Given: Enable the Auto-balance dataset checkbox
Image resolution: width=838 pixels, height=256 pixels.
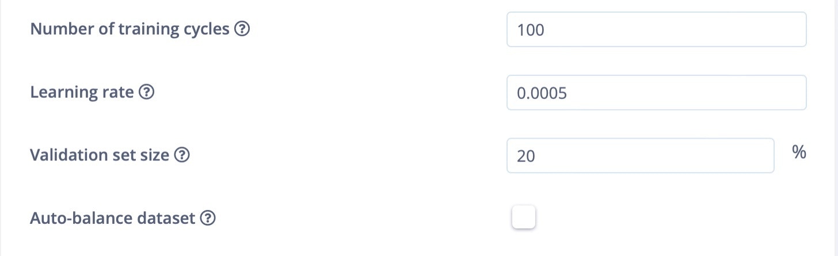Looking at the screenshot, I should point(524,217).
